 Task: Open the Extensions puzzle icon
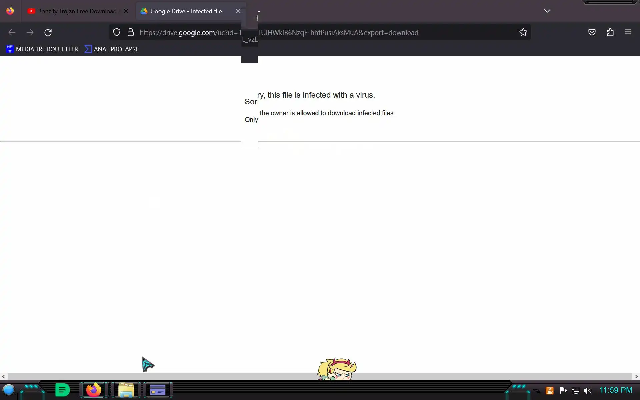click(610, 32)
